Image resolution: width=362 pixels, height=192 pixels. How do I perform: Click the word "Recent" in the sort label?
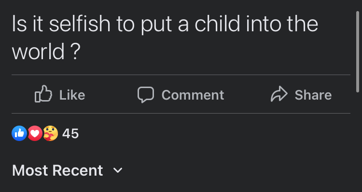coord(78,171)
